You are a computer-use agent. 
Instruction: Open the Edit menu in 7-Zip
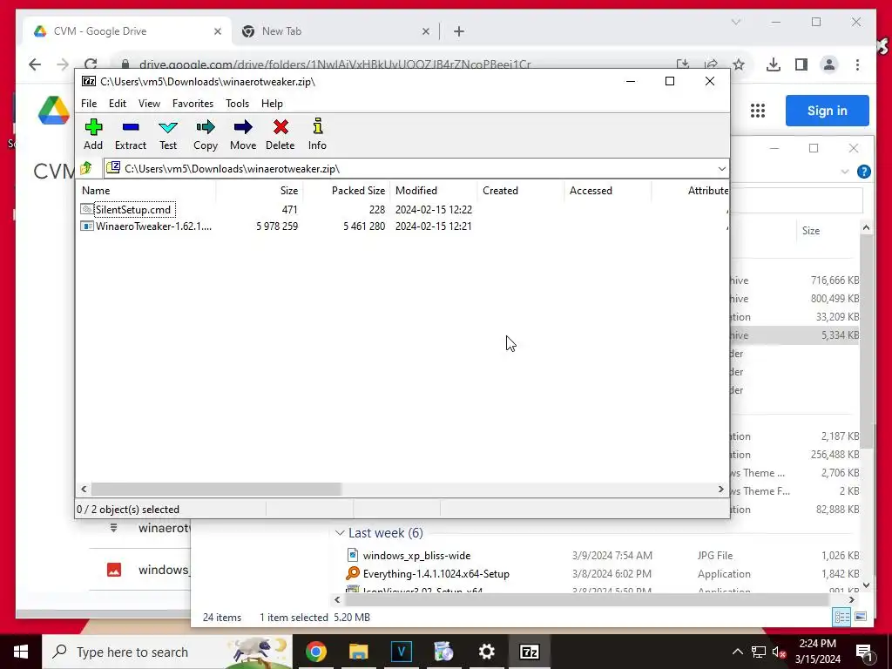118,104
